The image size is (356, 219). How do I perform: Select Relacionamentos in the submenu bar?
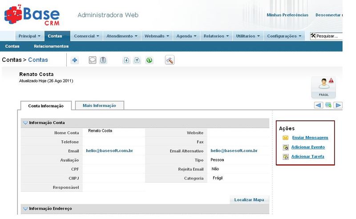pos(51,46)
